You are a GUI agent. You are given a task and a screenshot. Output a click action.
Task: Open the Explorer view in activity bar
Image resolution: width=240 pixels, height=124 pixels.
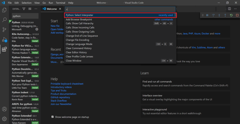[4, 10]
